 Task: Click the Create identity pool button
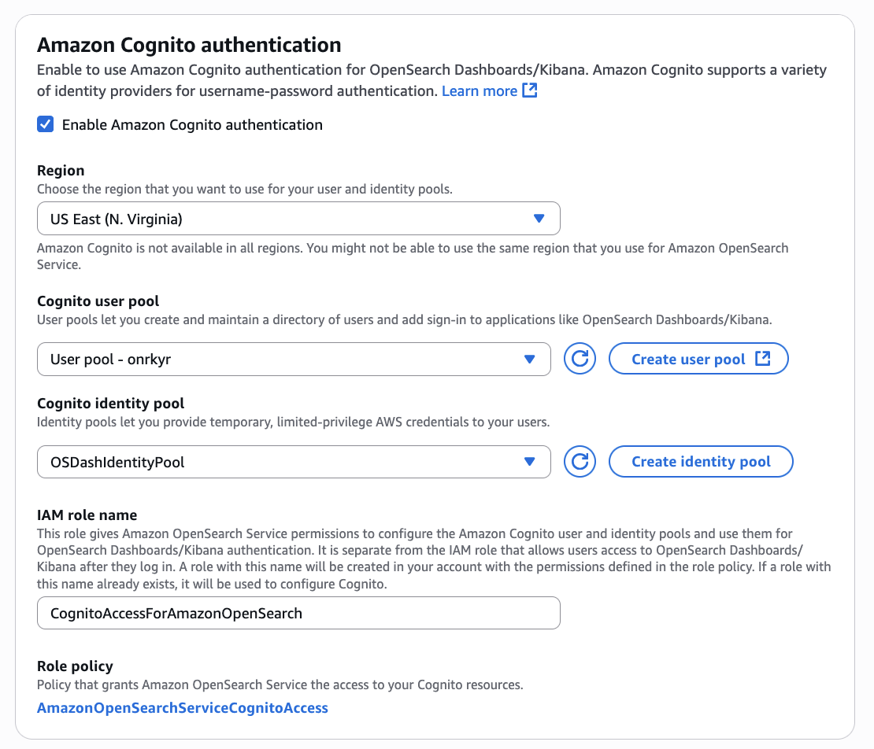700,462
